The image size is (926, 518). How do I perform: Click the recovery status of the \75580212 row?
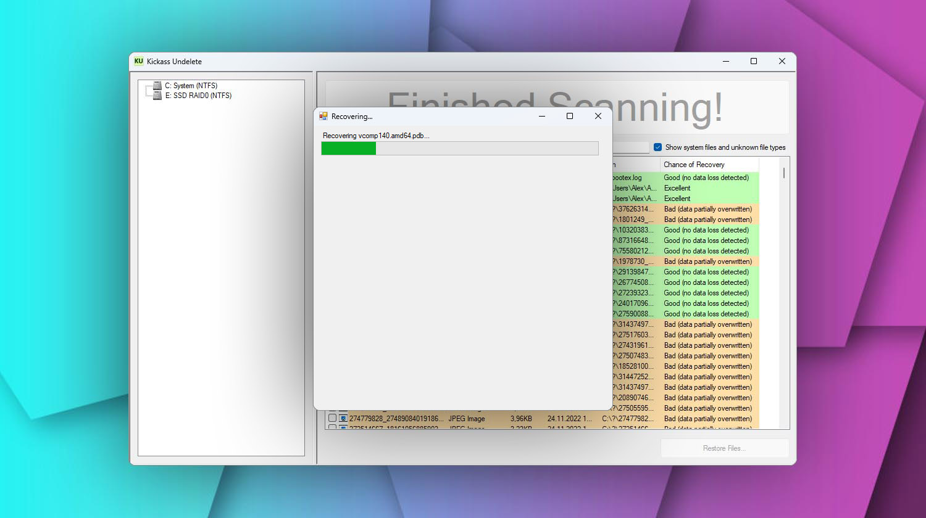pos(706,251)
